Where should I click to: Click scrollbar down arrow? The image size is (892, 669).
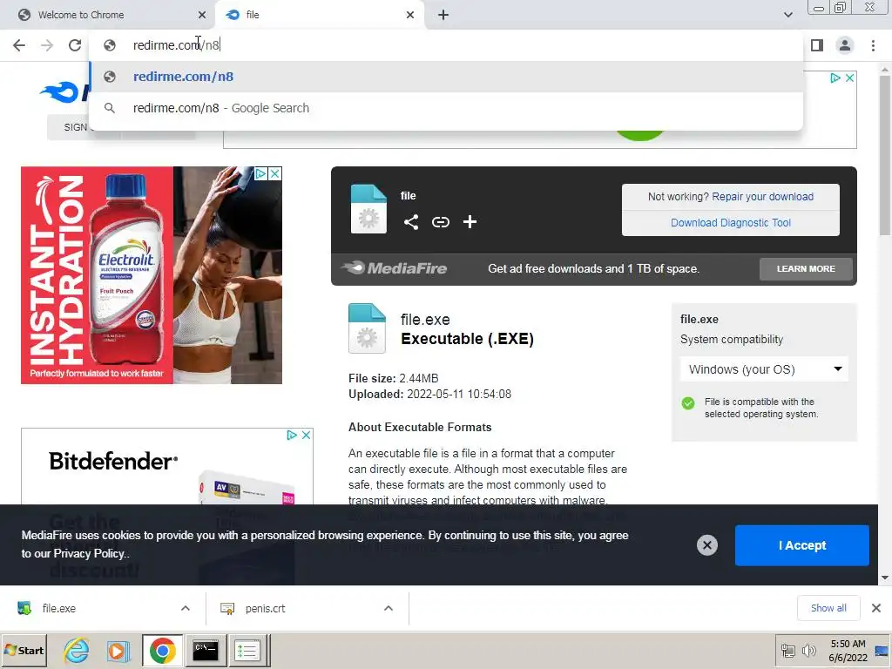(x=885, y=578)
